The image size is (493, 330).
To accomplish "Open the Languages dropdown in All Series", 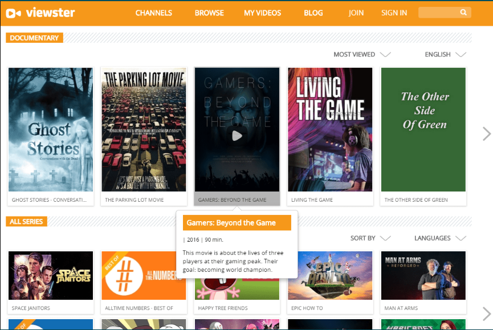I will click(440, 238).
